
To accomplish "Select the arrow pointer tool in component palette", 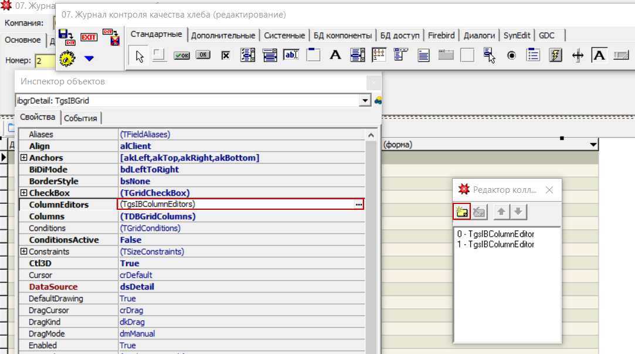I will coord(140,56).
